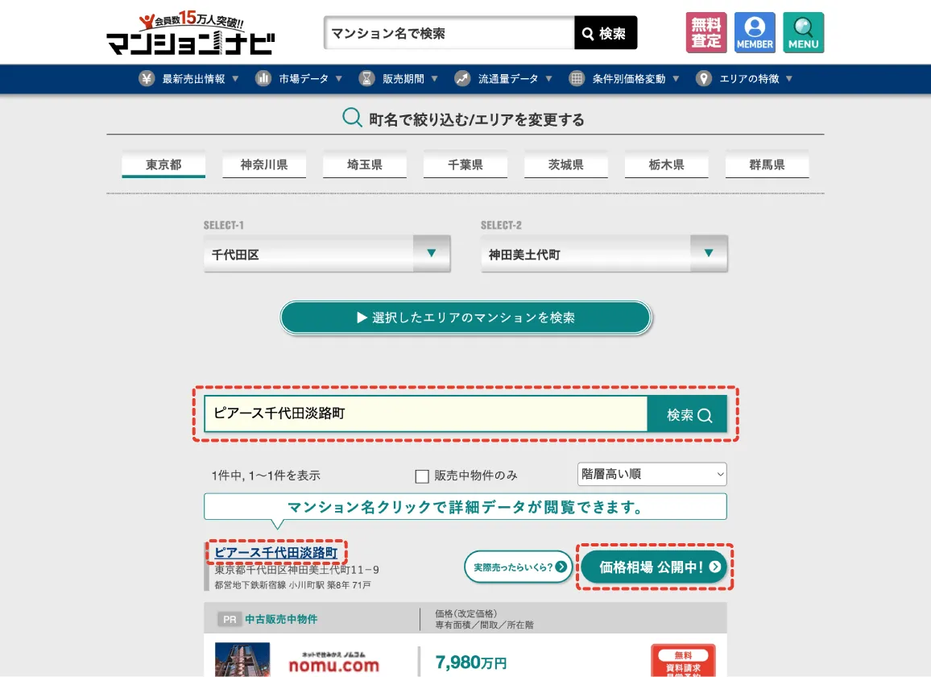Click the bar chart icon beside 市場データ
931x677 pixels.
pos(263,79)
